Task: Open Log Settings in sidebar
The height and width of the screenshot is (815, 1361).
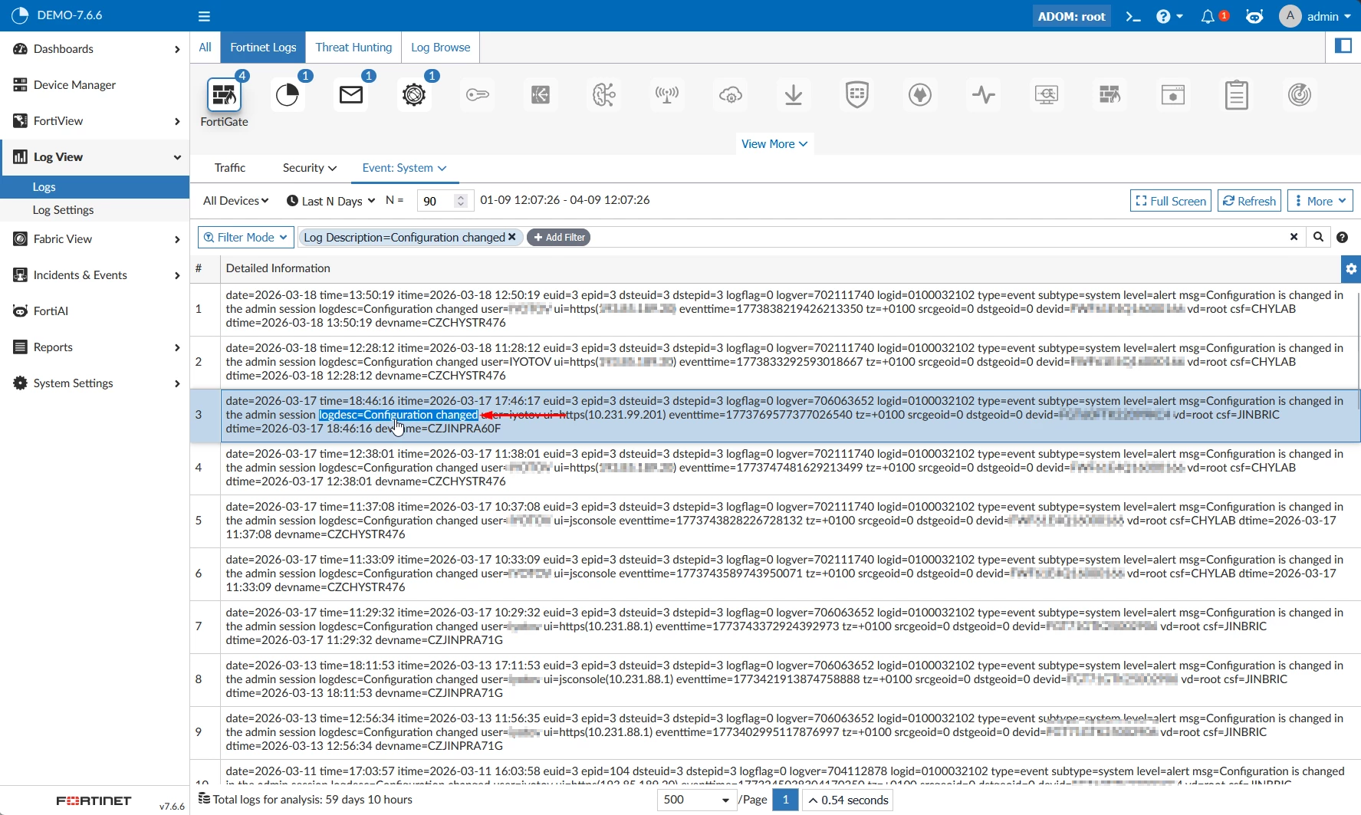Action: (94, 210)
